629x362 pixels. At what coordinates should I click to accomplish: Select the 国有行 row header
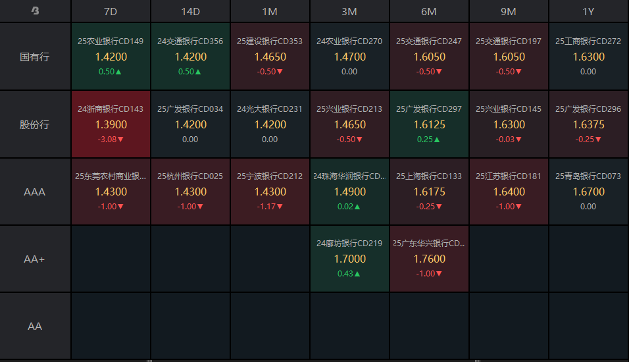[35, 57]
